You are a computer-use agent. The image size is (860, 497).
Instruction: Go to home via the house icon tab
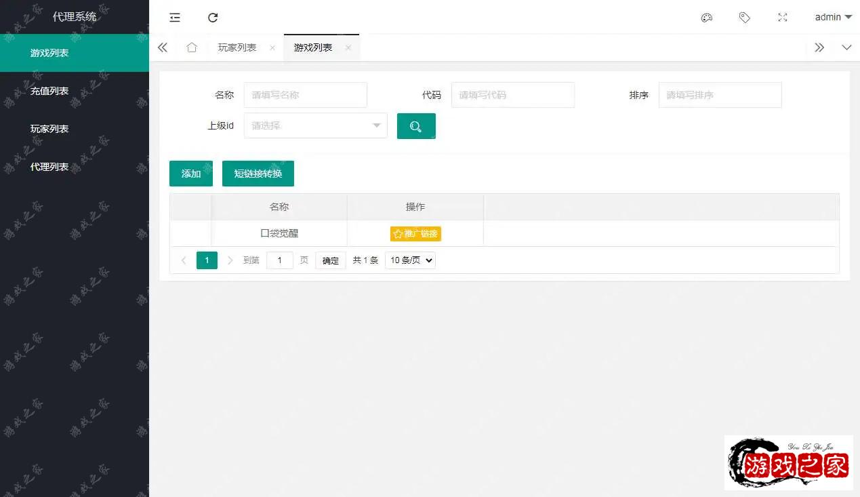tap(192, 47)
